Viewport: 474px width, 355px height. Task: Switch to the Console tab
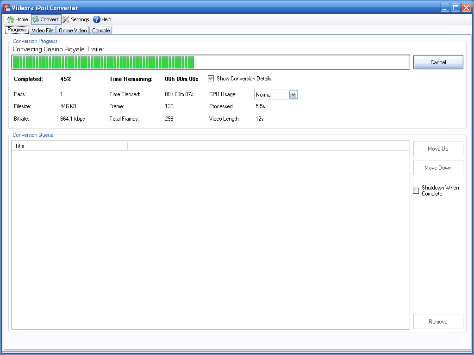pyautogui.click(x=101, y=30)
